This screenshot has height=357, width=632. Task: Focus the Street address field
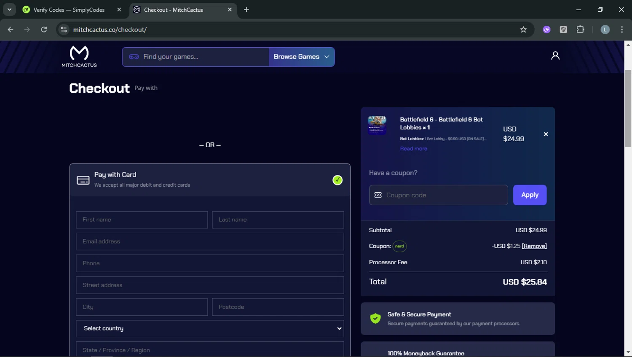click(210, 285)
